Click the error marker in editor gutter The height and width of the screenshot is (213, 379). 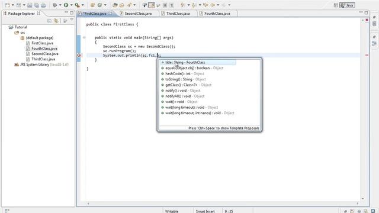(79, 55)
